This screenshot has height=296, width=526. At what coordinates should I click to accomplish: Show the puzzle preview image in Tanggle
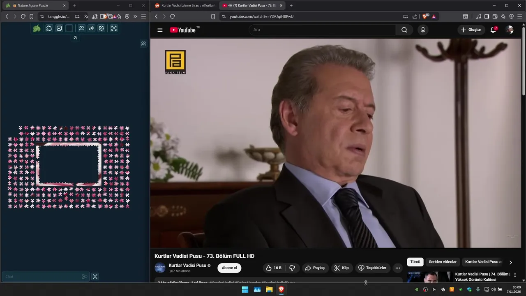click(59, 28)
